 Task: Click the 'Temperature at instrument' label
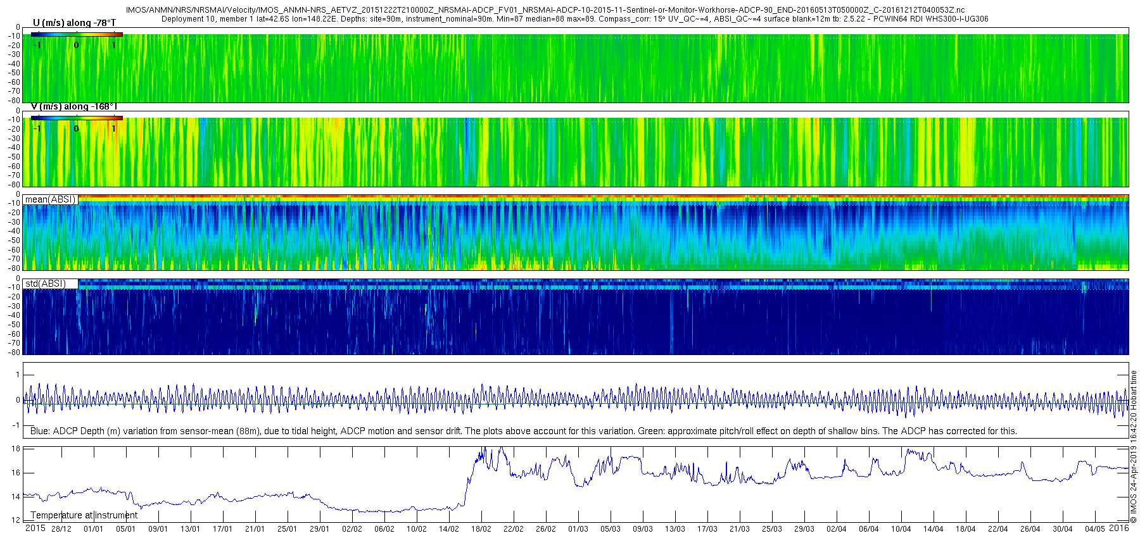tap(84, 515)
